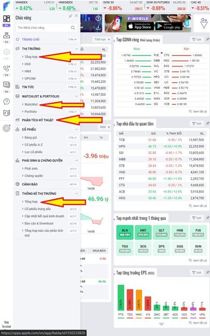Viewport: 210px width, 336px height.
Task: Select the BLN heatmap tile
Action: click(125, 232)
